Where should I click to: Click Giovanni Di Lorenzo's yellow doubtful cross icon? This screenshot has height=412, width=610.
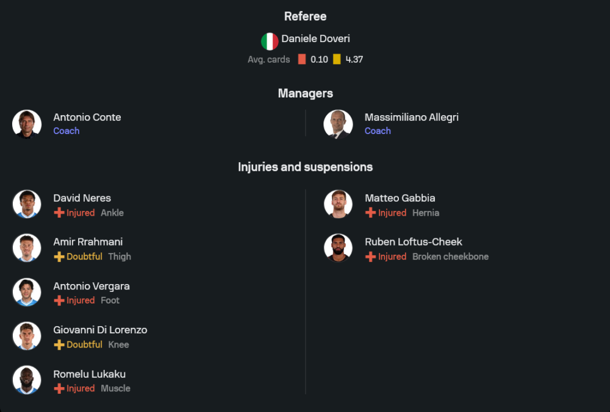click(59, 344)
